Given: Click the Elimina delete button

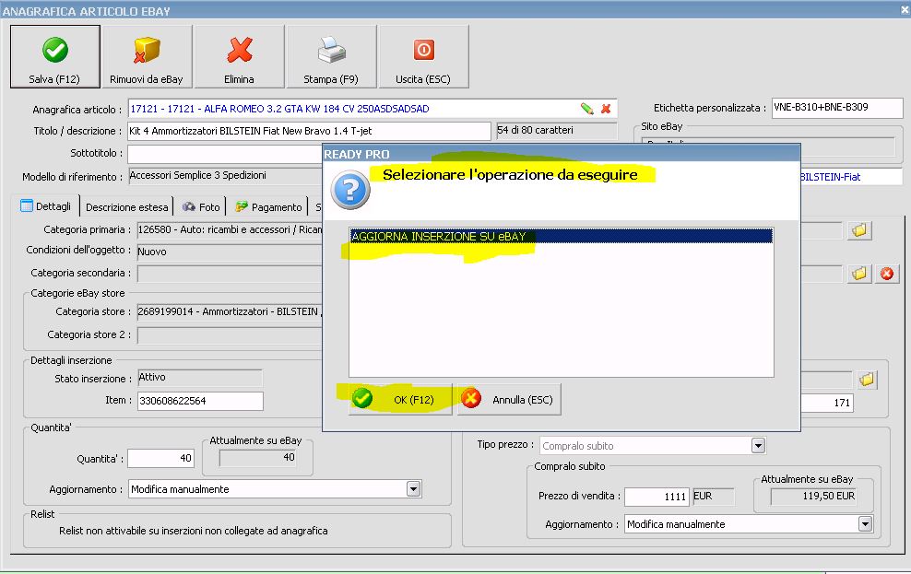Looking at the screenshot, I should coord(240,57).
